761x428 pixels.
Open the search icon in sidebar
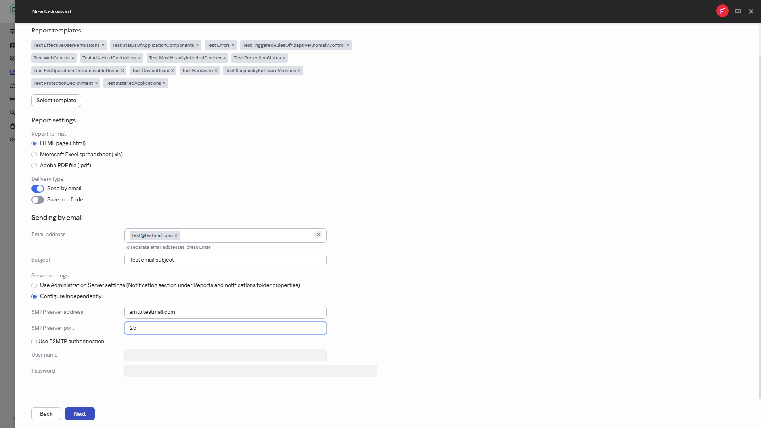(x=13, y=113)
